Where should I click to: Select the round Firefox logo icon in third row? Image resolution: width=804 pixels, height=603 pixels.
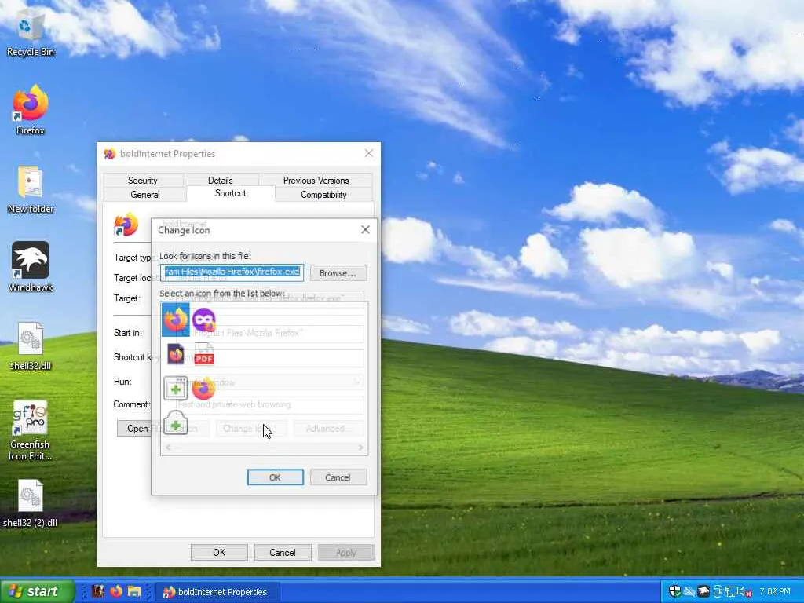pos(203,388)
